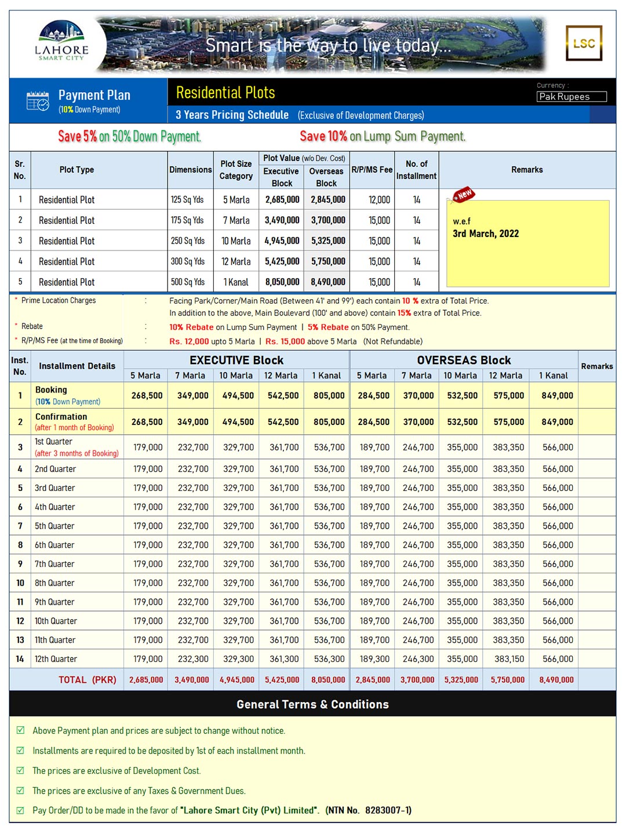The width and height of the screenshot is (626, 833).
Task: Click checkbox beside Pay Order/DD term
Action: [21, 810]
